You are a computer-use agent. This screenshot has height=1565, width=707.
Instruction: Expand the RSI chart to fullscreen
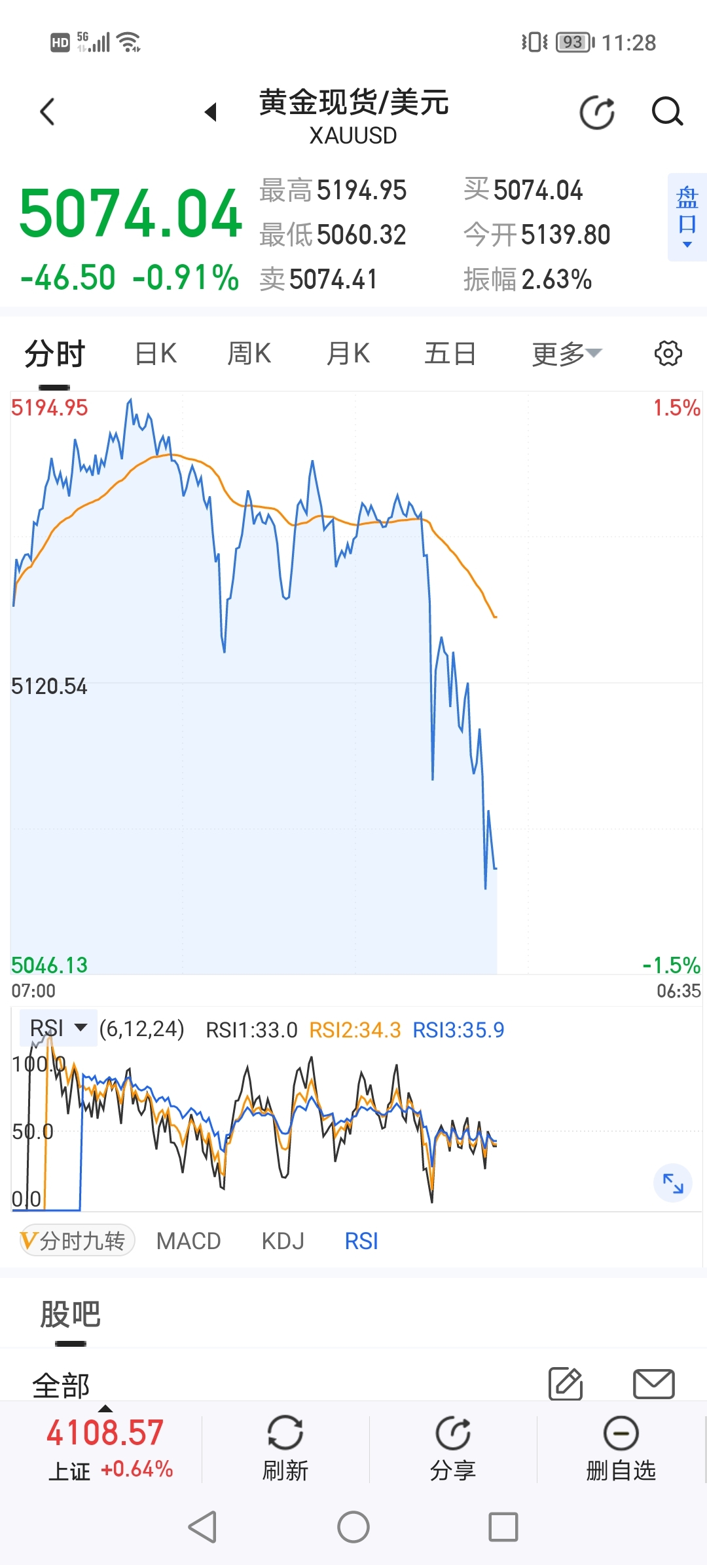point(672,1183)
